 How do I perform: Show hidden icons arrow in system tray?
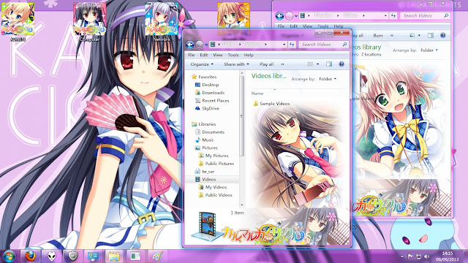pos(401,256)
